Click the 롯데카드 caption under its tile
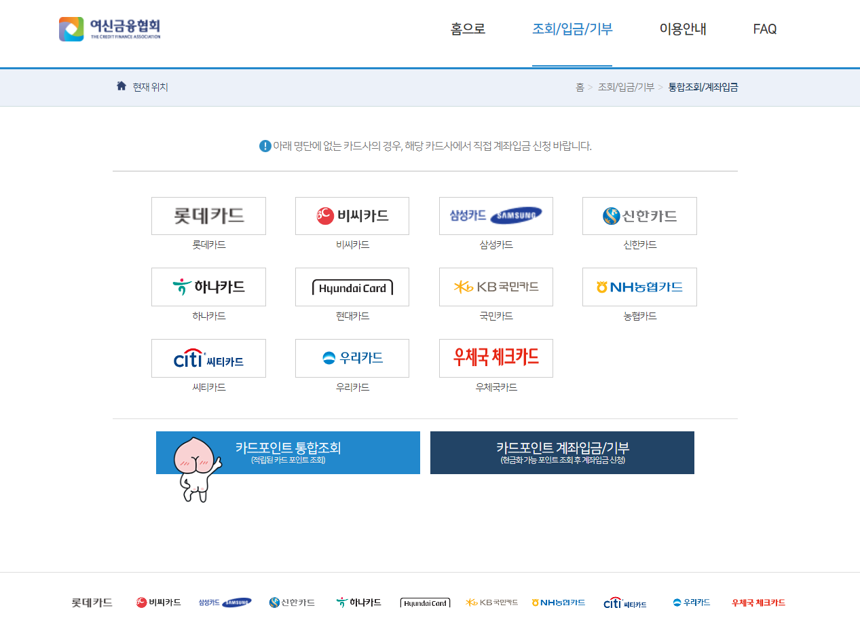 (209, 245)
